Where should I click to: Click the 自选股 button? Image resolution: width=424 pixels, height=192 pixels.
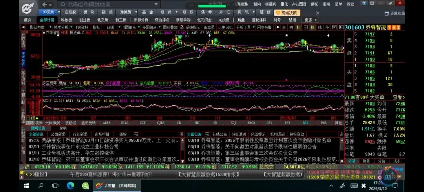pos(70,13)
